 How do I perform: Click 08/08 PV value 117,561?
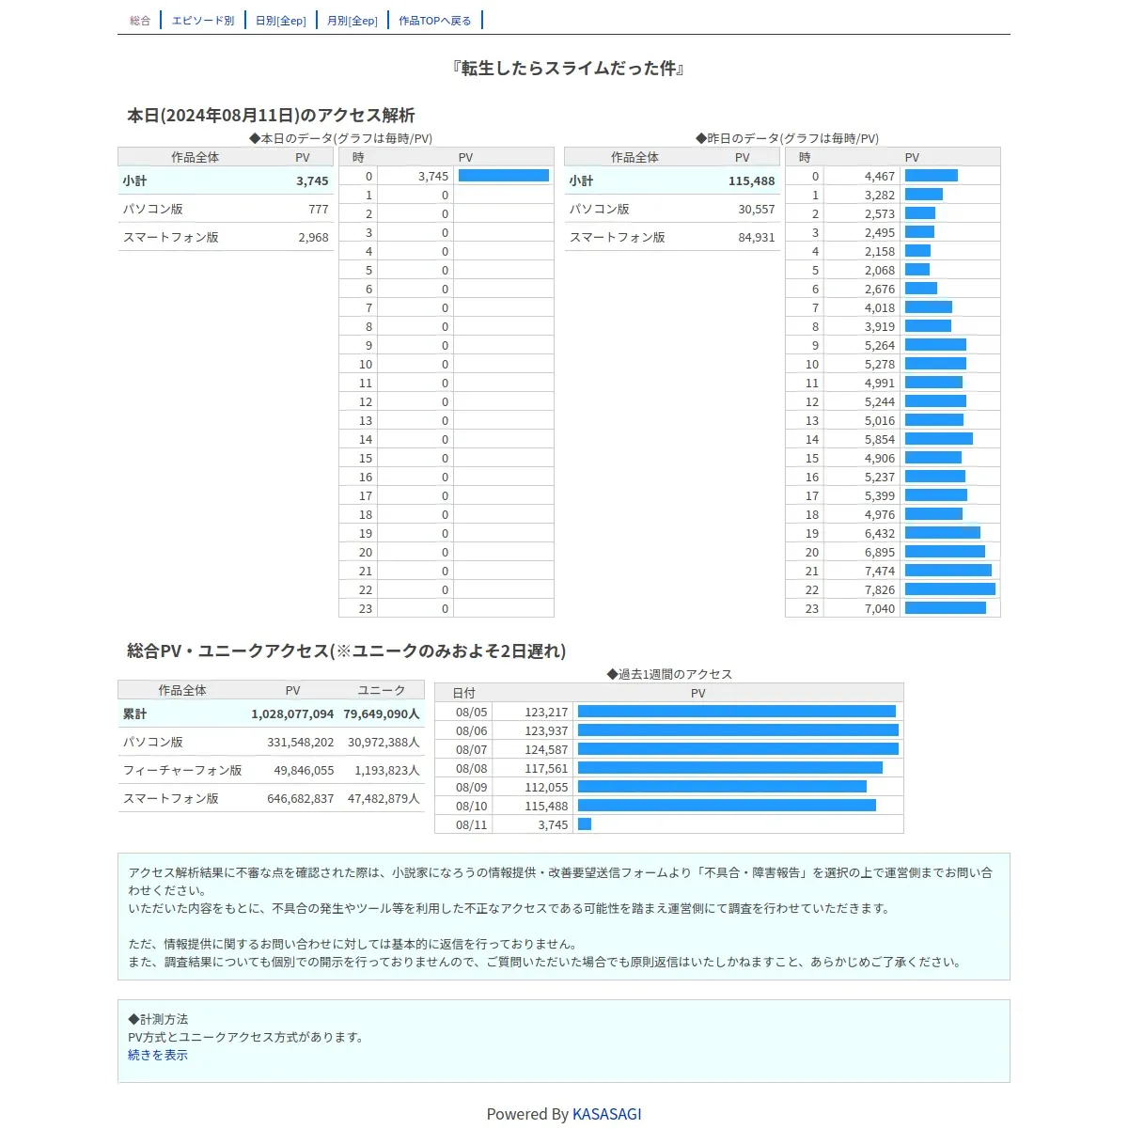pos(546,768)
